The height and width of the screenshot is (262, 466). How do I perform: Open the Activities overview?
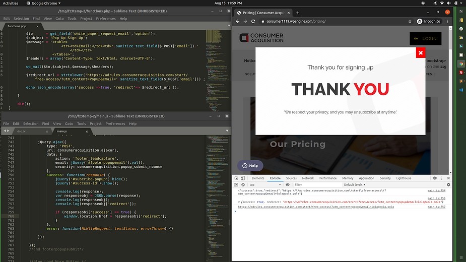coord(11,3)
